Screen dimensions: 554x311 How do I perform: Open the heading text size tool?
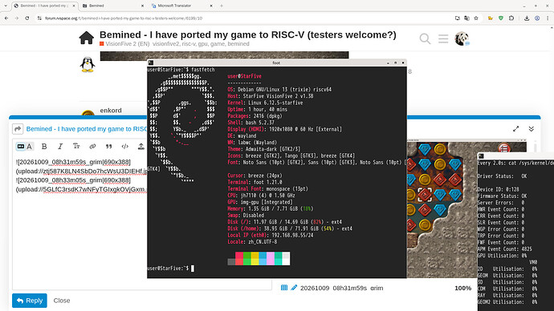76,147
